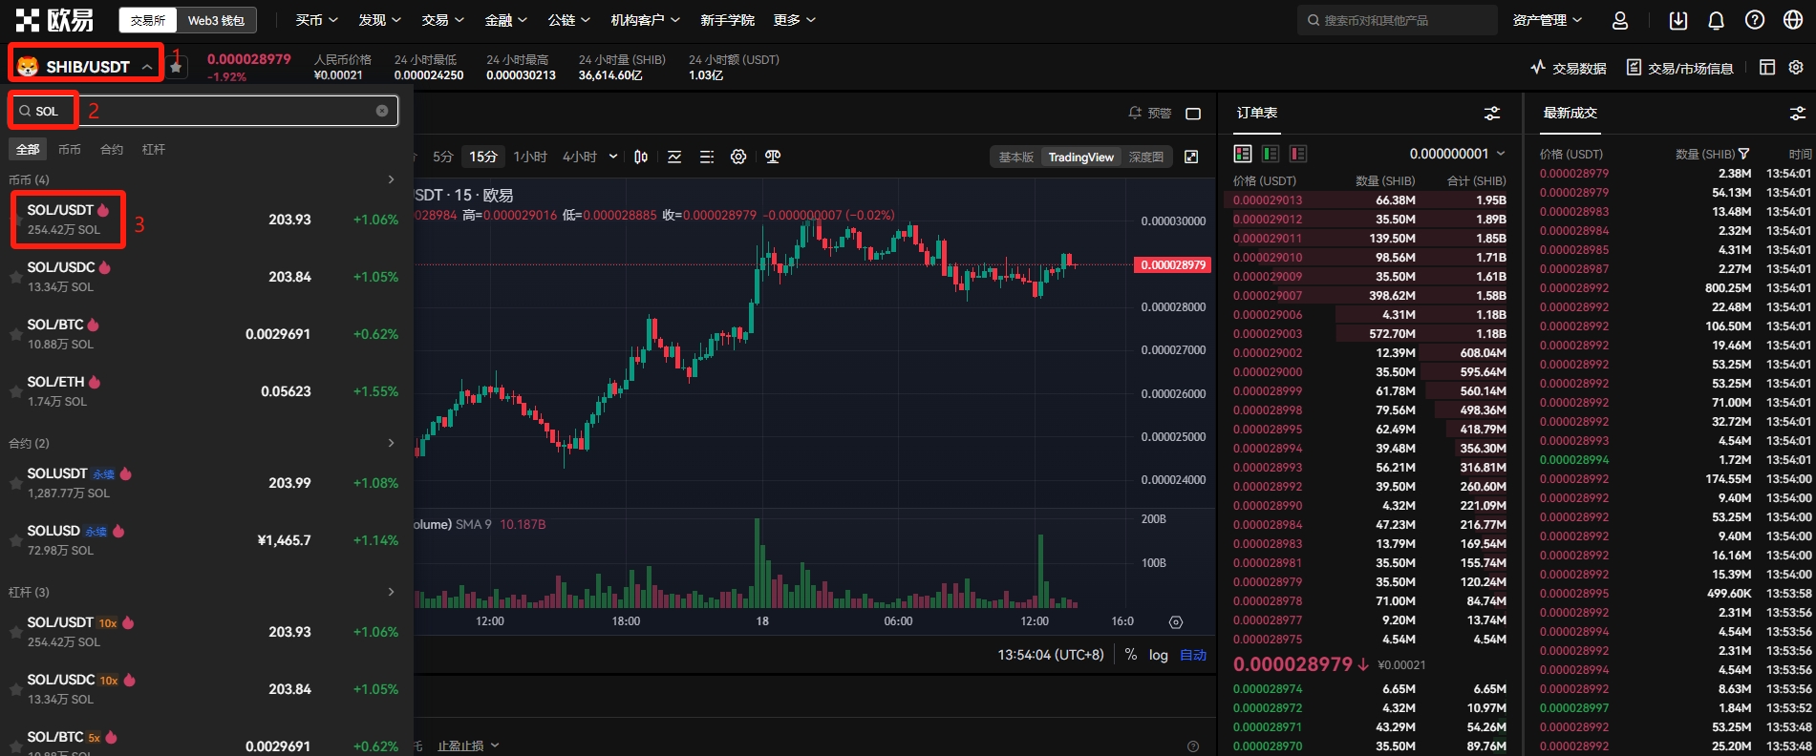Screen dimensions: 1816x756
Task: Open 交易/市场信息 market info
Action: (1679, 68)
